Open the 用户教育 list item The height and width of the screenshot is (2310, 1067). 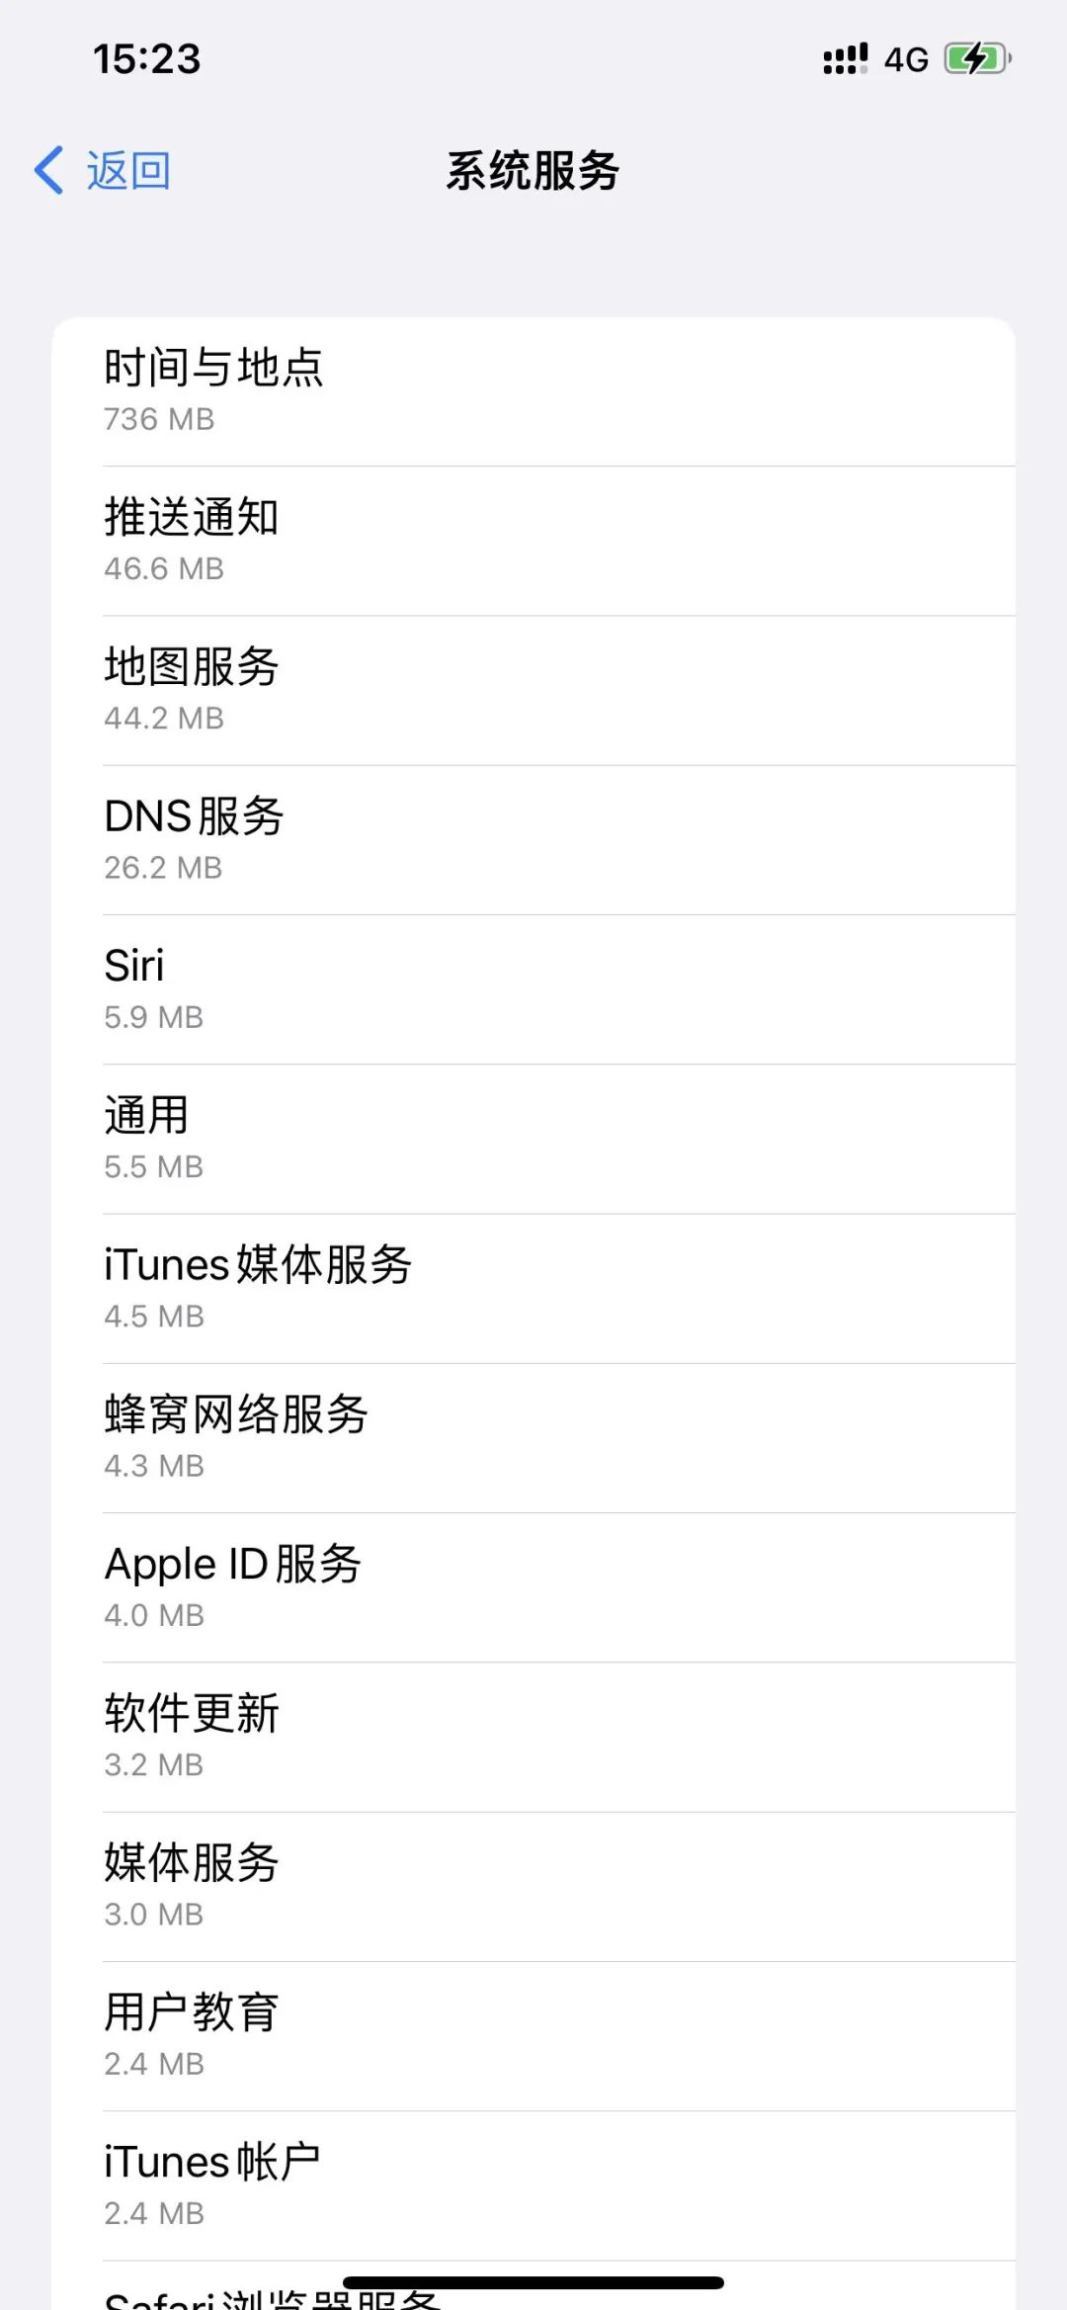tap(533, 2035)
